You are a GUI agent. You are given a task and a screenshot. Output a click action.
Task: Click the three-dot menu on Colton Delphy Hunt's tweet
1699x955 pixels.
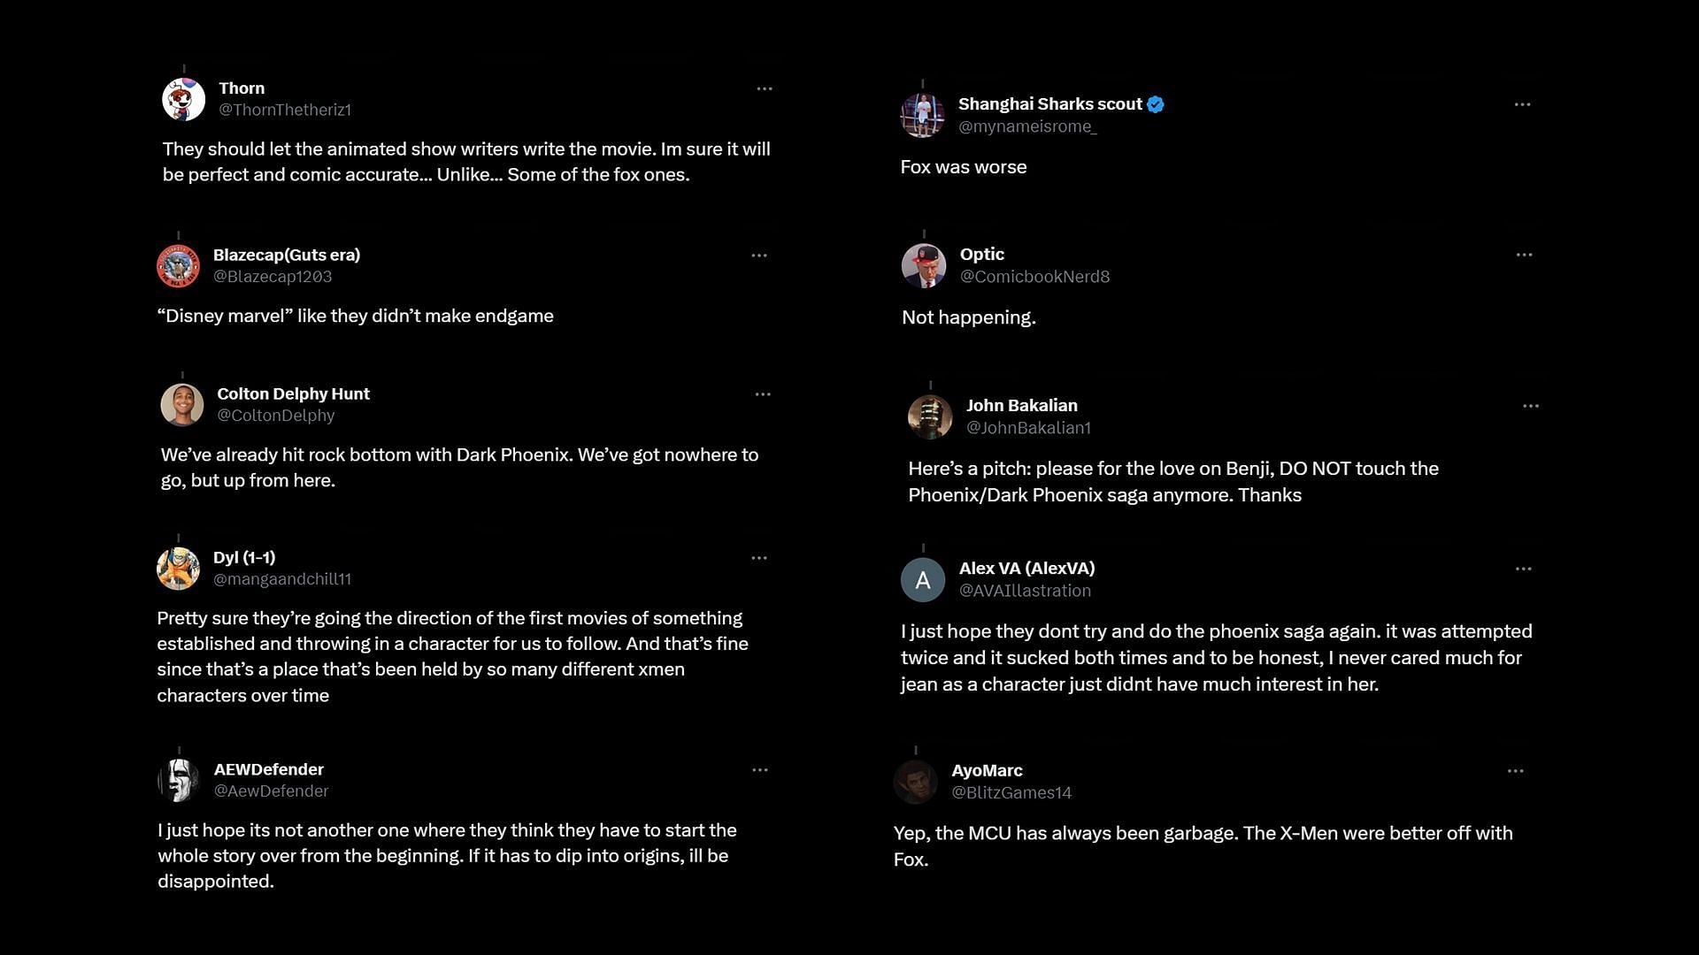[763, 394]
